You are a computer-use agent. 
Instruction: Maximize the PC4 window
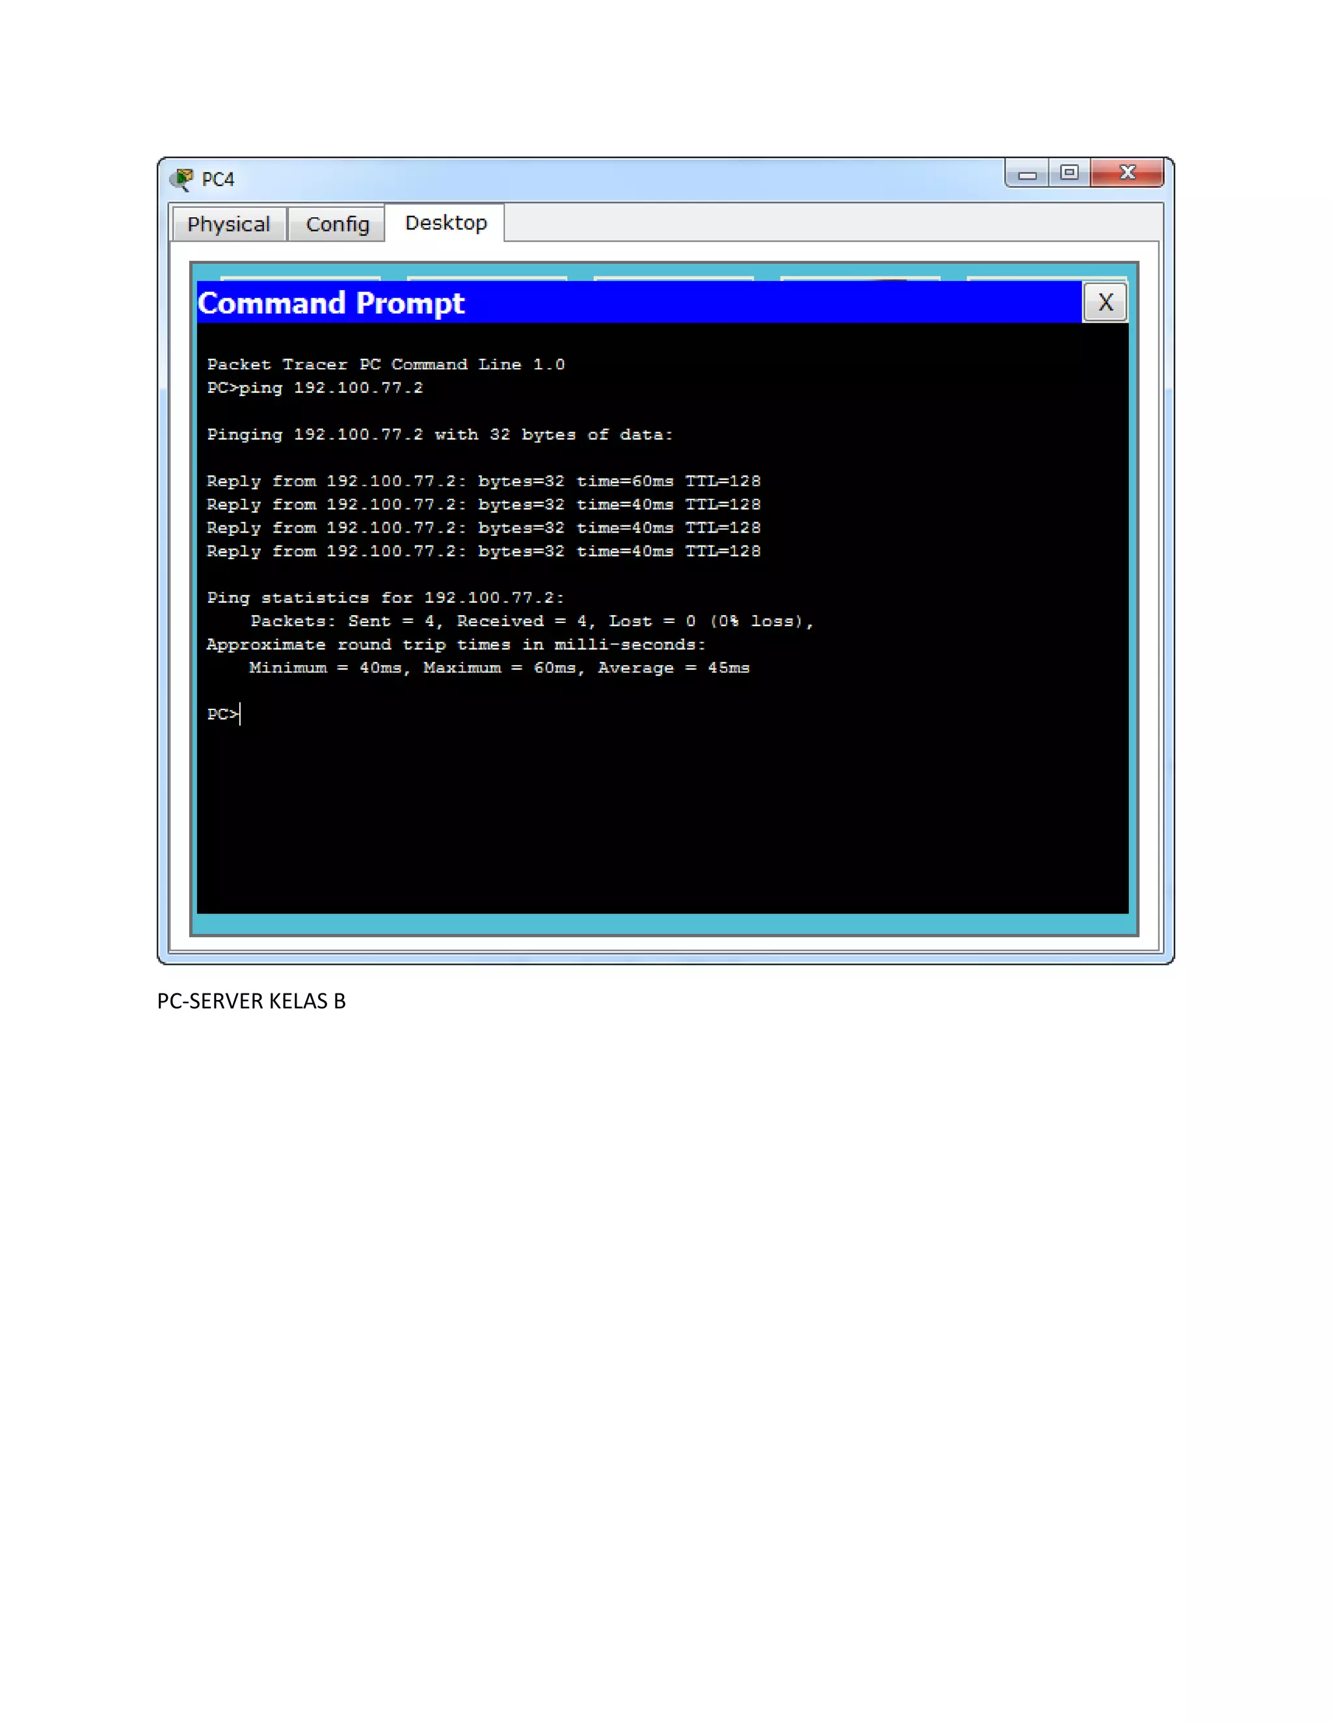1069,173
